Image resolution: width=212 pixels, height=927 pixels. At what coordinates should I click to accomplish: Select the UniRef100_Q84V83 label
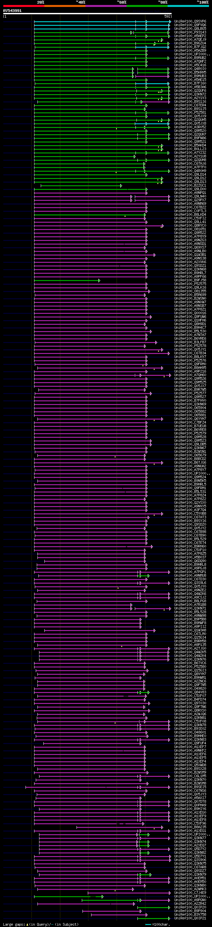190,692
